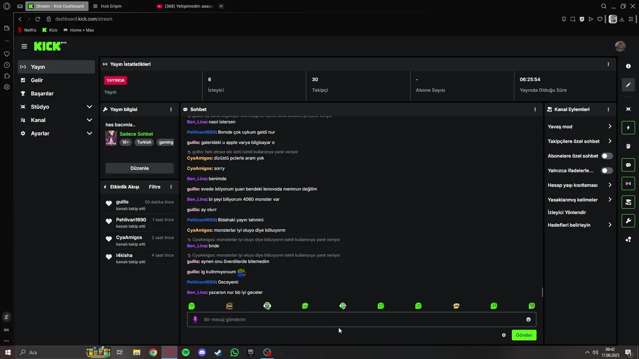Image resolution: width=639 pixels, height=359 pixels.
Task: Click the gulllo follow activity entry
Action: point(140,205)
